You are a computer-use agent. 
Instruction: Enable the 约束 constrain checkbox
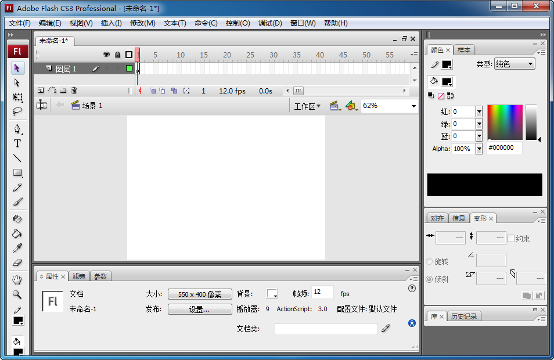[511, 238]
